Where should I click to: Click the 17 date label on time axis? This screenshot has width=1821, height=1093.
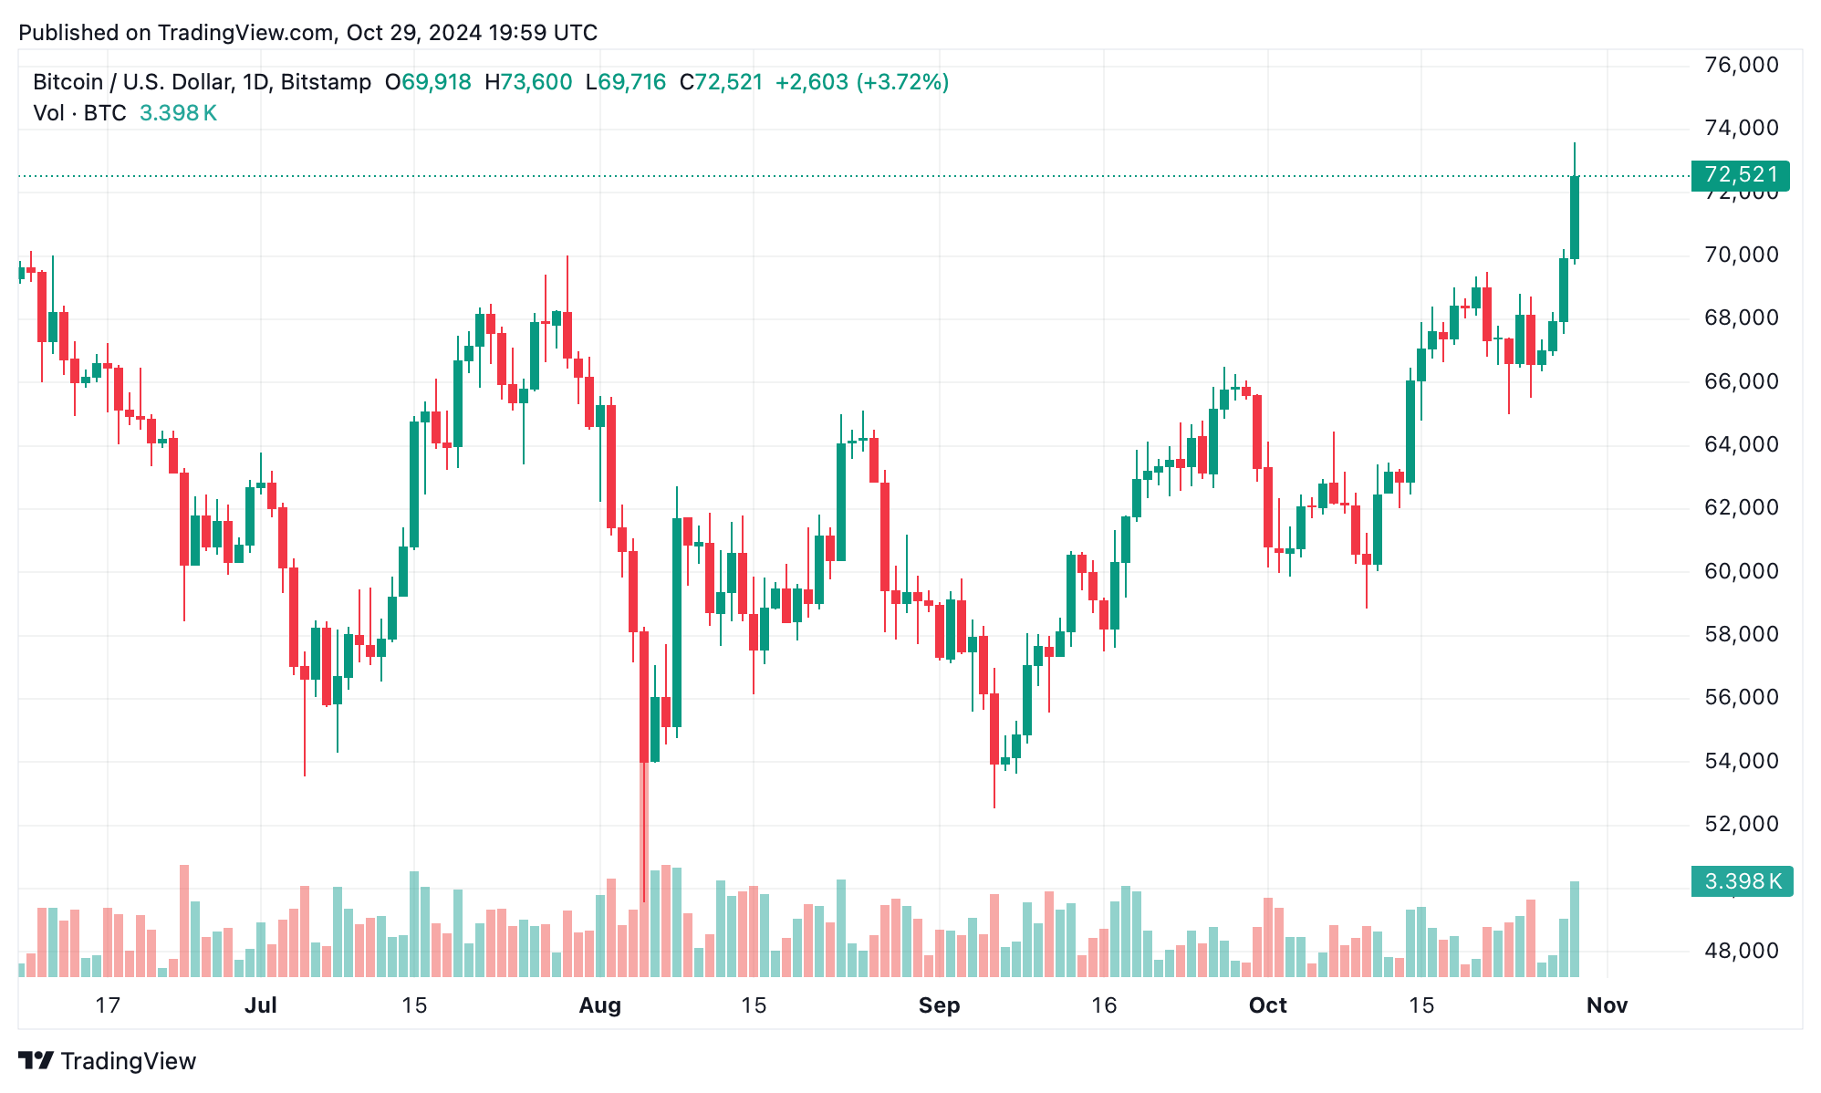(108, 1005)
